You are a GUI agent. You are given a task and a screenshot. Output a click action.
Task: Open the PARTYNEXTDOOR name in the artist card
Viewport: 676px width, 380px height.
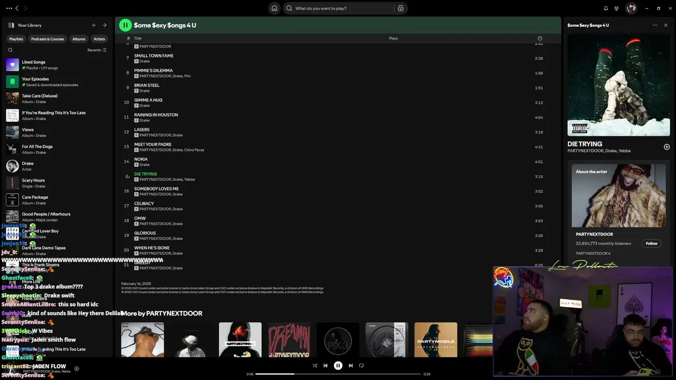[594, 234]
